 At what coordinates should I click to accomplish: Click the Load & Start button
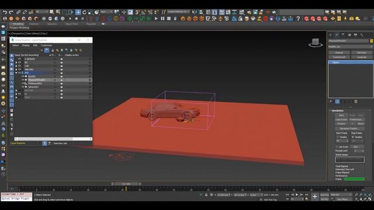click(341, 120)
